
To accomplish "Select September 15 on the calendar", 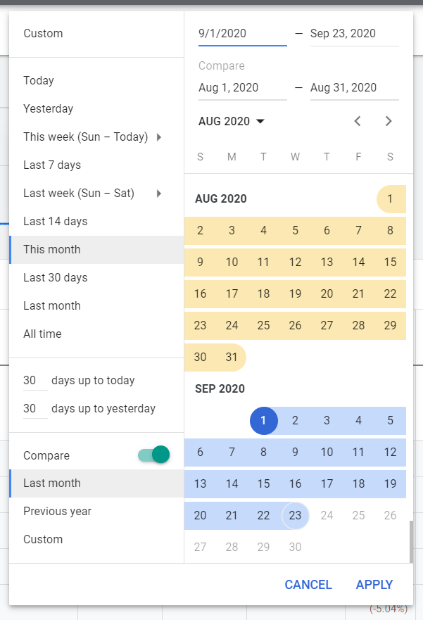I will pyautogui.click(x=263, y=483).
